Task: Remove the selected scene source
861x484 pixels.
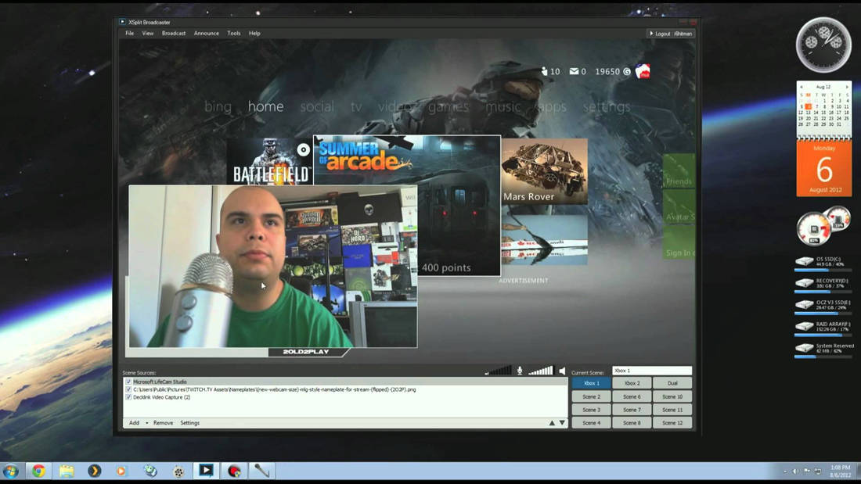Action: [x=163, y=422]
